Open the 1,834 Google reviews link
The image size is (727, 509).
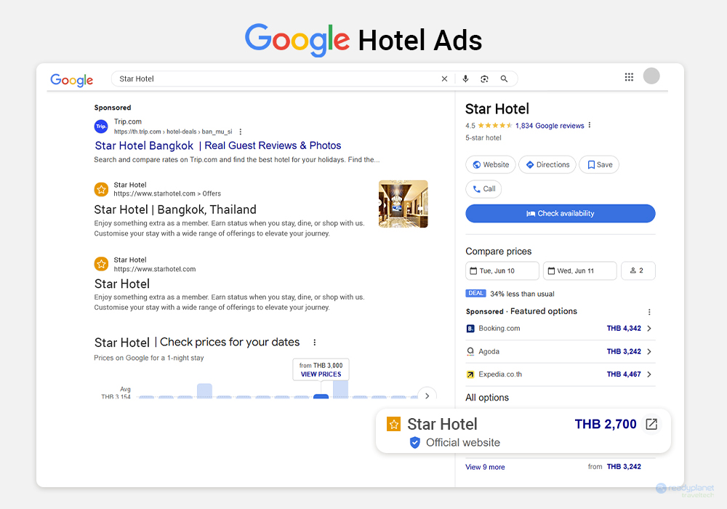[x=550, y=126]
